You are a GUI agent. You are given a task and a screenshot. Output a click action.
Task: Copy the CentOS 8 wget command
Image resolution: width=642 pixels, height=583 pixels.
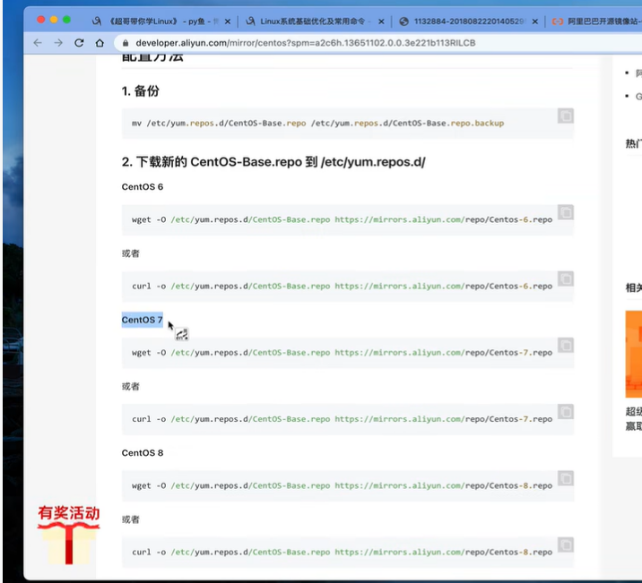tap(566, 478)
